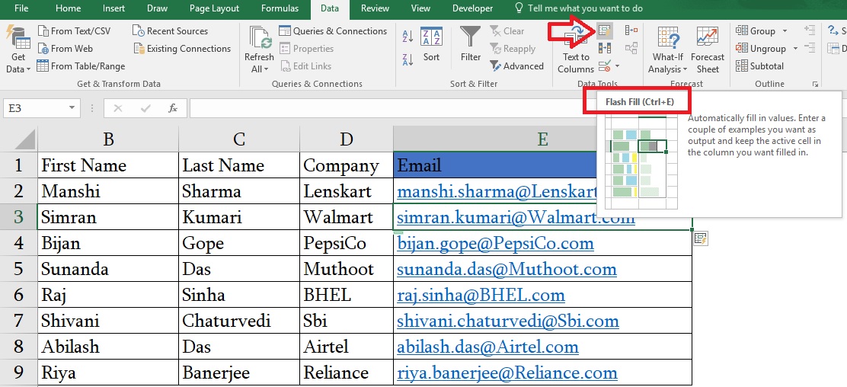Click the Sort Z to A icon
Image resolution: width=847 pixels, height=387 pixels.
tap(408, 59)
